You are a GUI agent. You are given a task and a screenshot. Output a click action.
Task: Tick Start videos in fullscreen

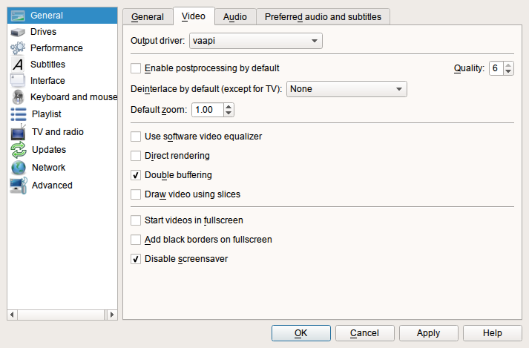[x=136, y=220]
